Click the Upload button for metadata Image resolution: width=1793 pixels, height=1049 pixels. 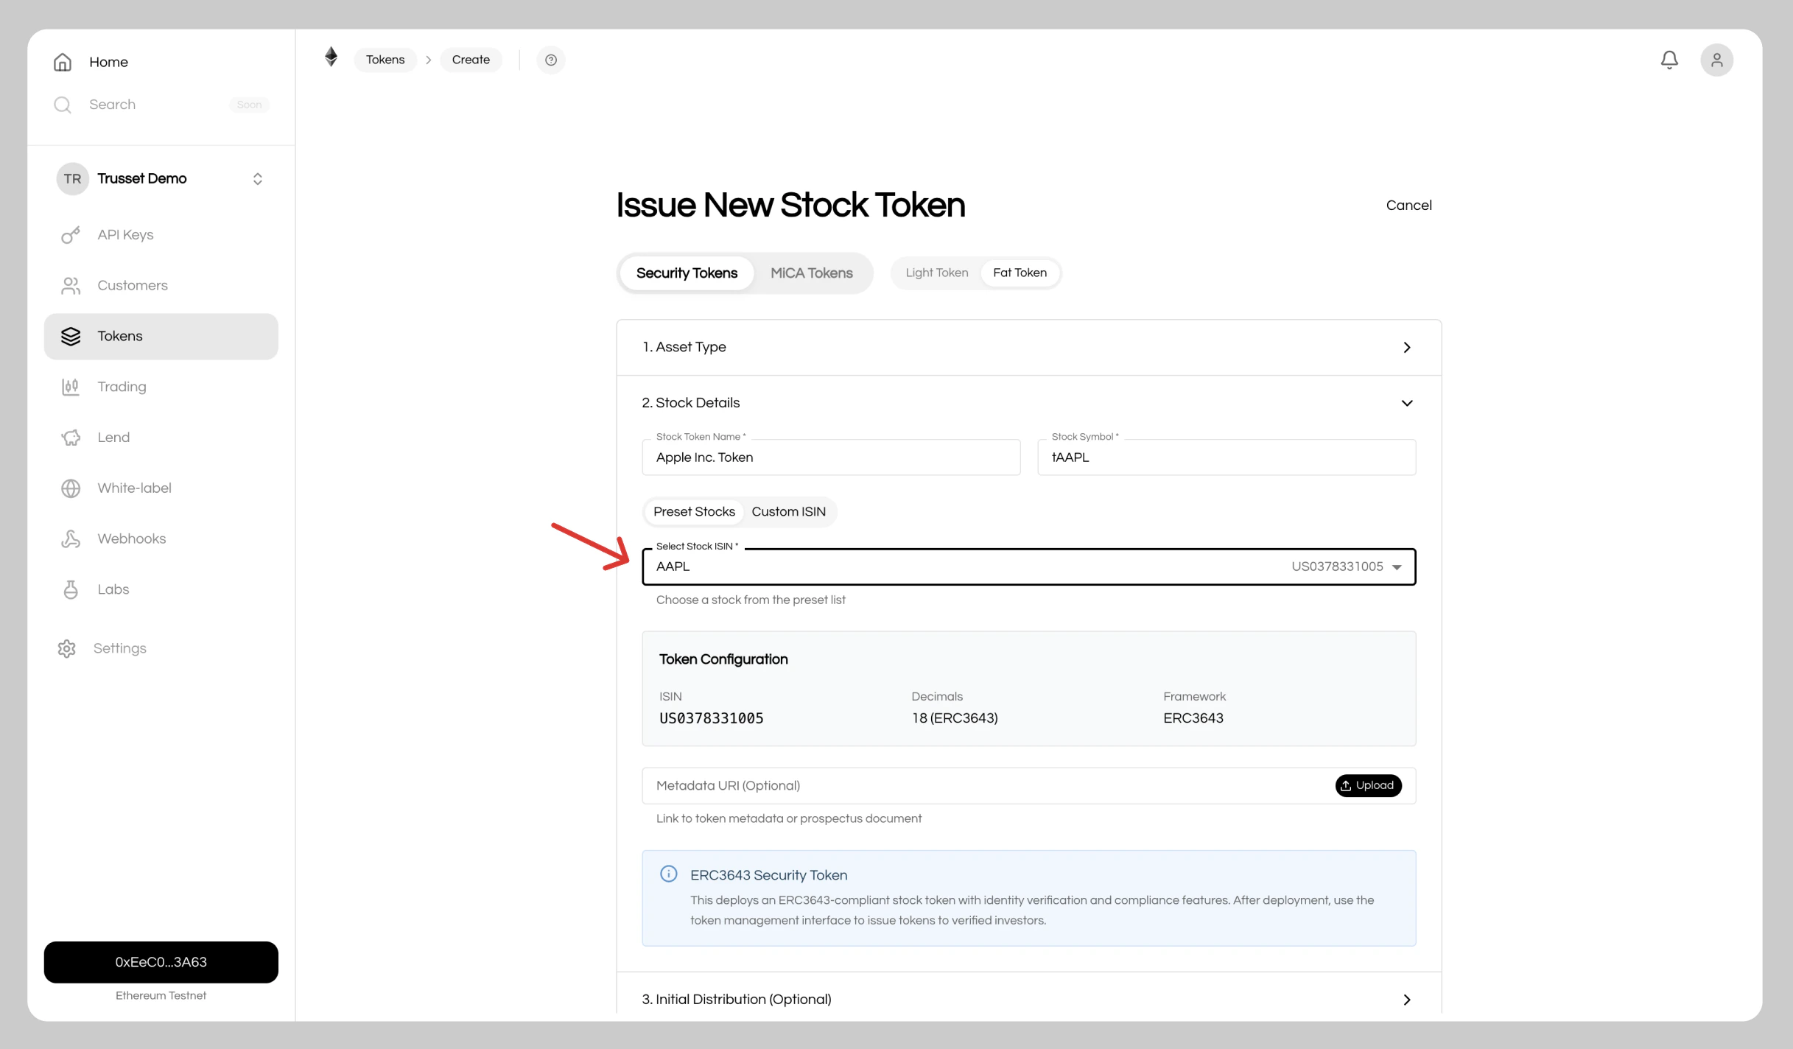[1368, 785]
